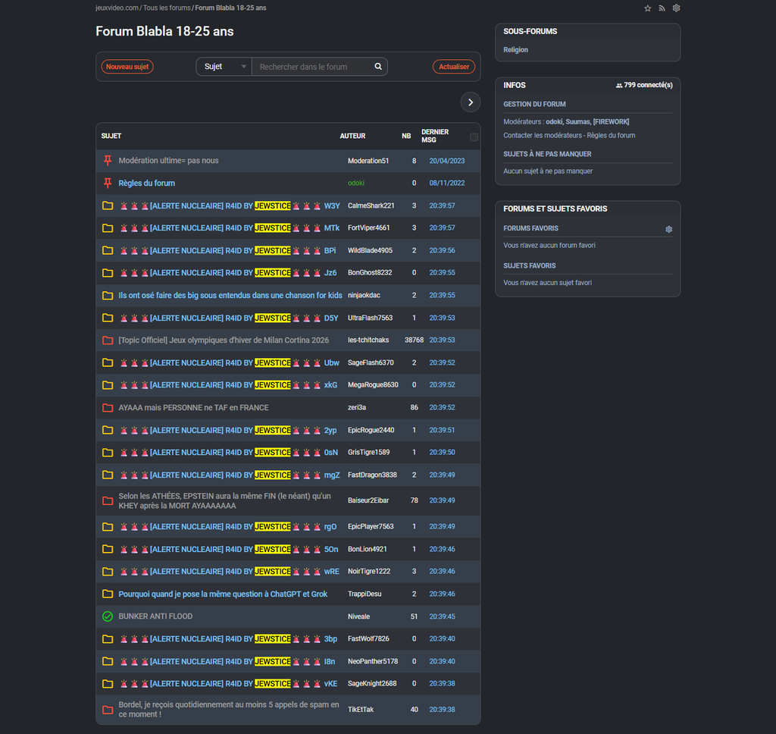Image resolution: width=776 pixels, height=734 pixels.
Task: Click the magnifier search icon
Action: click(x=378, y=67)
